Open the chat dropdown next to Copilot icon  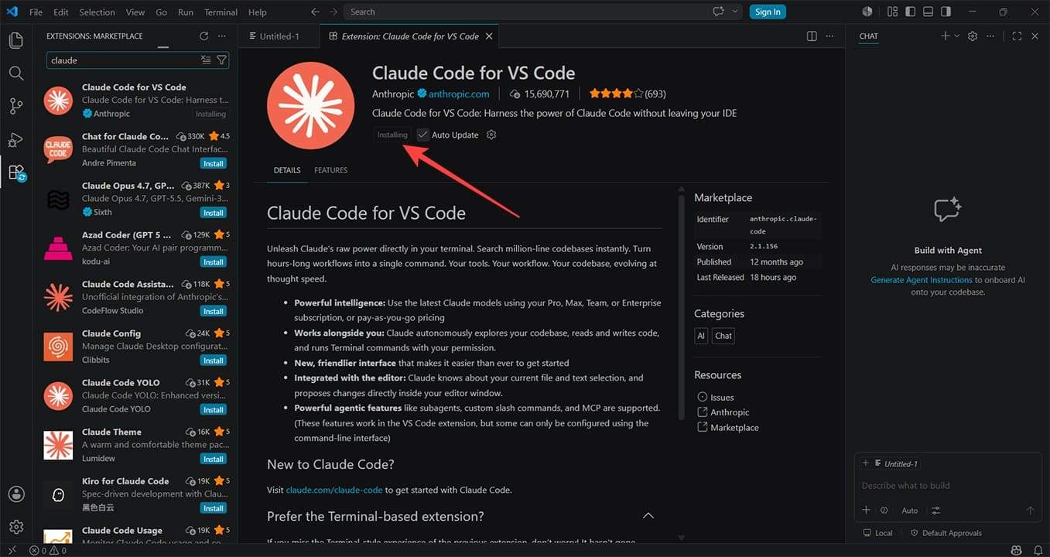[x=734, y=12]
